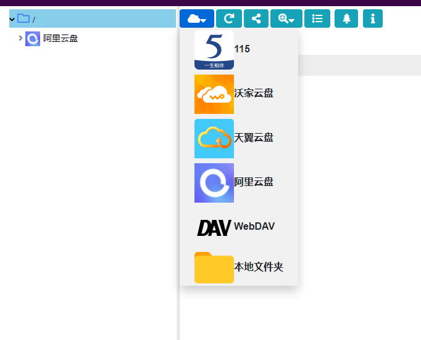The width and height of the screenshot is (421, 340).
Task: Open the info button in toolbar
Action: coord(372,18)
